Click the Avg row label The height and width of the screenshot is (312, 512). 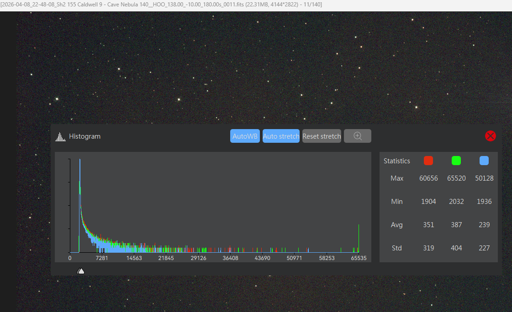tap(397, 225)
